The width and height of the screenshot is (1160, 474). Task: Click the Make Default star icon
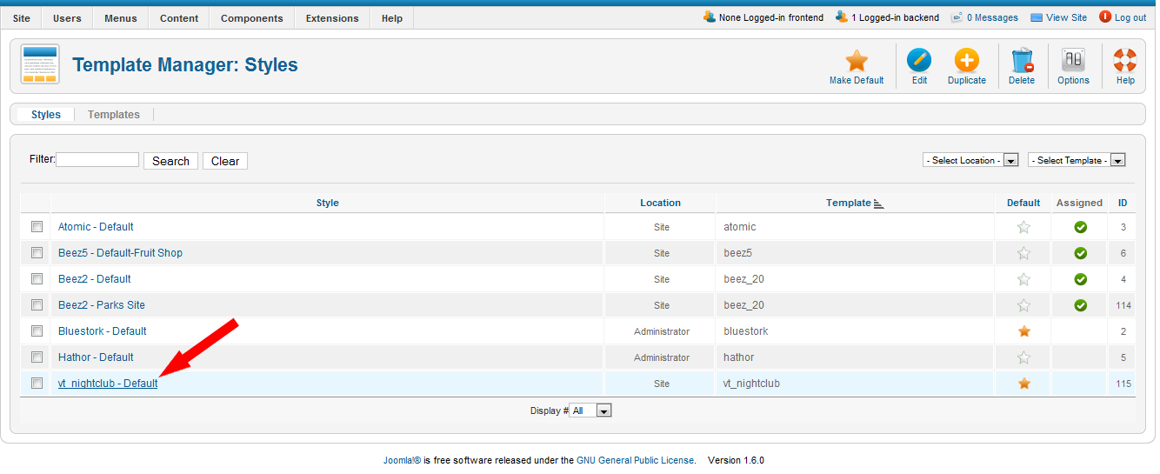coord(857,61)
